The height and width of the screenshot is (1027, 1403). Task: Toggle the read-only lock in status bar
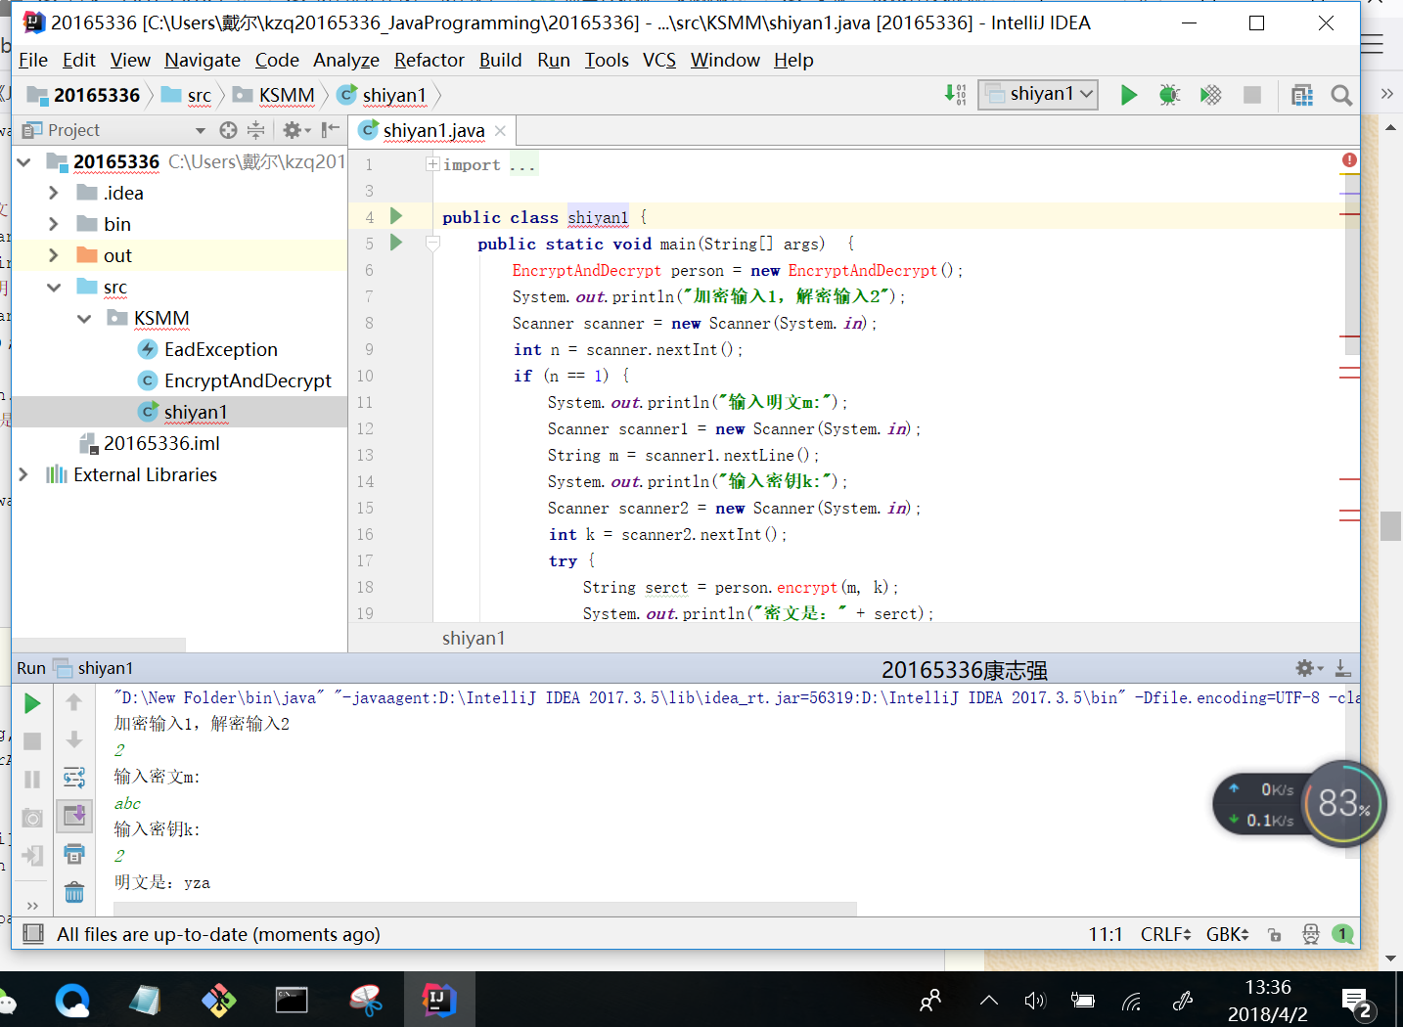(1274, 935)
